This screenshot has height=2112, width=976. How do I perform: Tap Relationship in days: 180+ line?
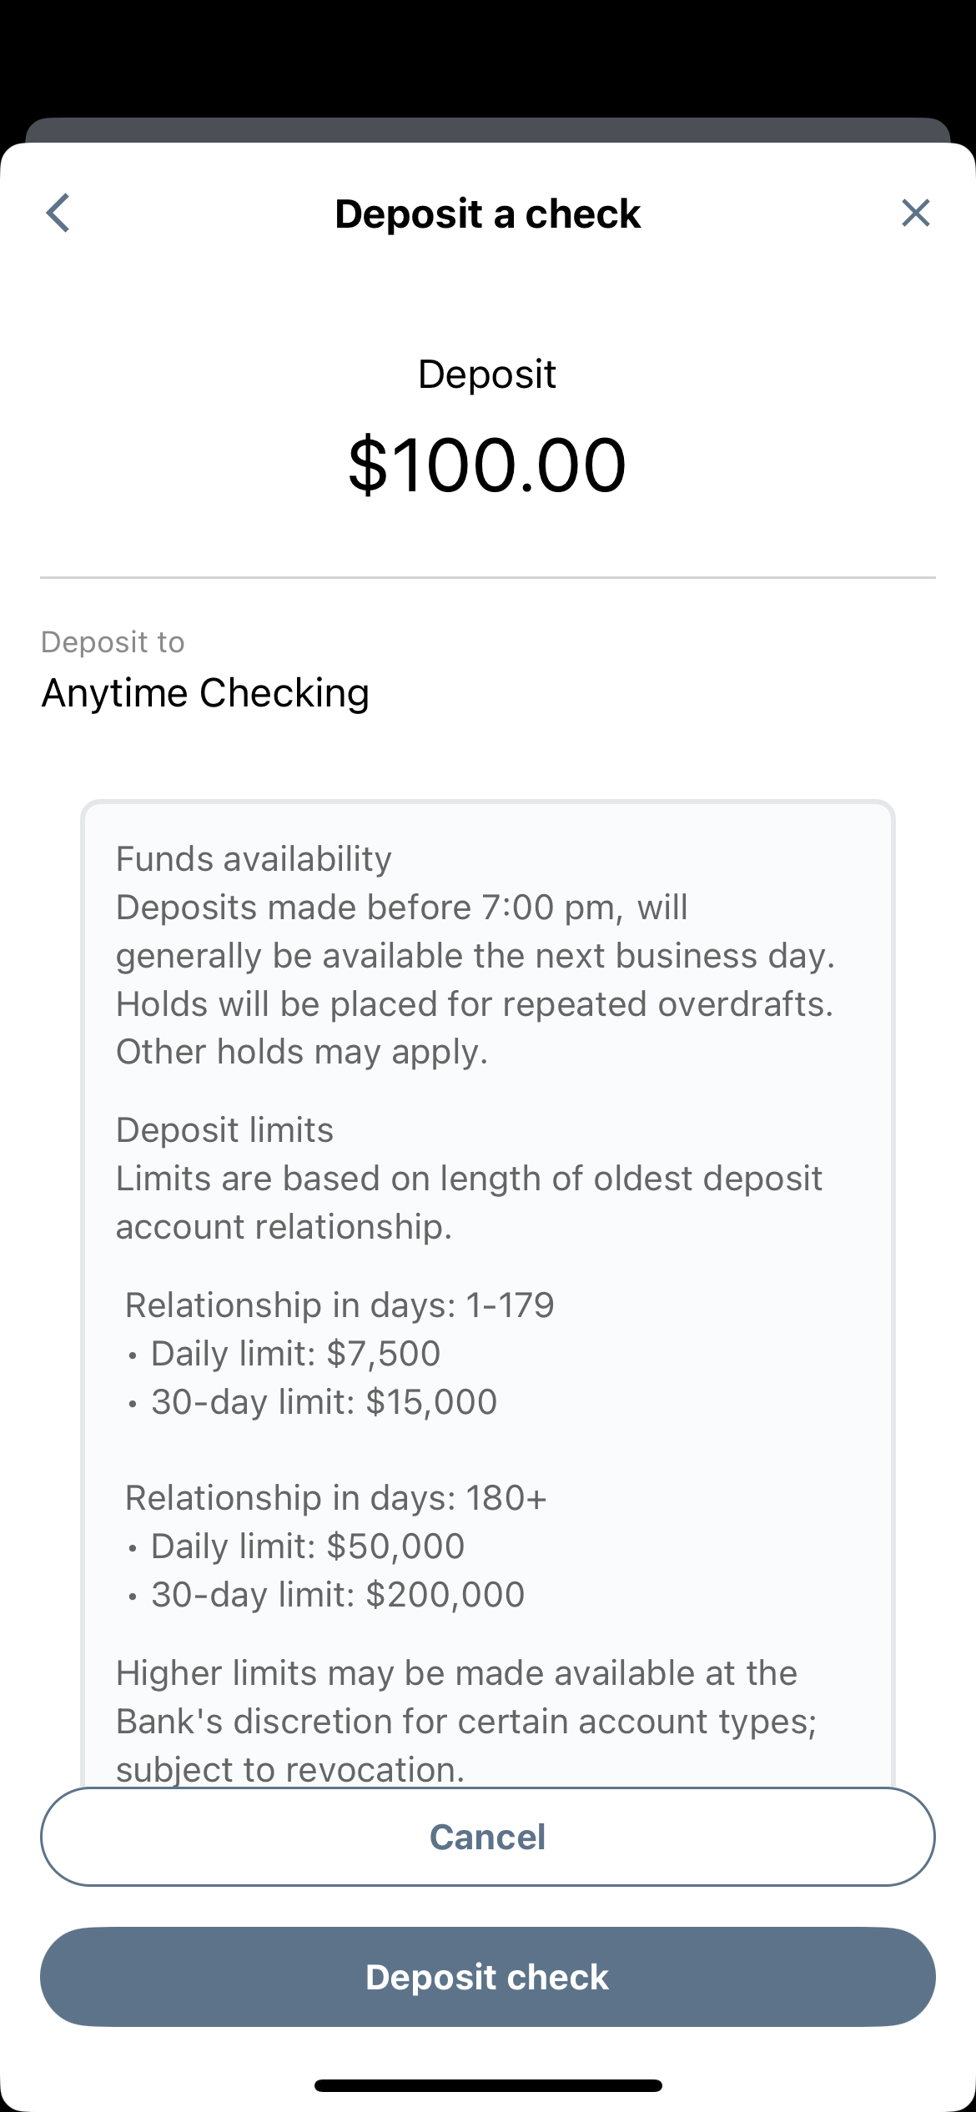(335, 1498)
